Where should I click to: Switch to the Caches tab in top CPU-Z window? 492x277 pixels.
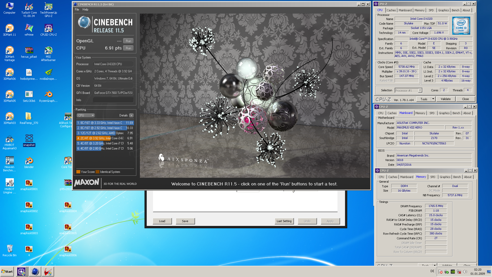pos(391,10)
